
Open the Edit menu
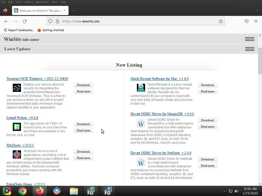11,2
